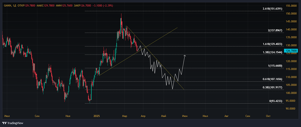Select Fibonacci level 2(137.8967) label
This screenshot has width=301, height=127.
275,30
